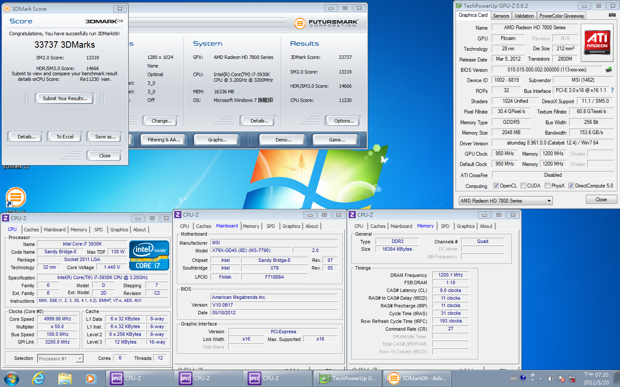620x387 pixels.
Task: Click Submit Your Results button
Action: 65,98
